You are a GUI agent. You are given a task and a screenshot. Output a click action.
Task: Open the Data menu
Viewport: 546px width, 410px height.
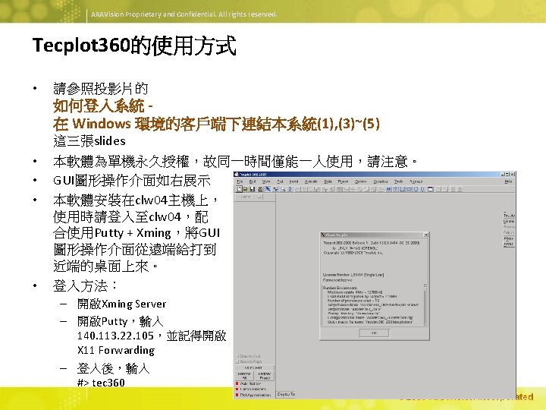coord(328,181)
